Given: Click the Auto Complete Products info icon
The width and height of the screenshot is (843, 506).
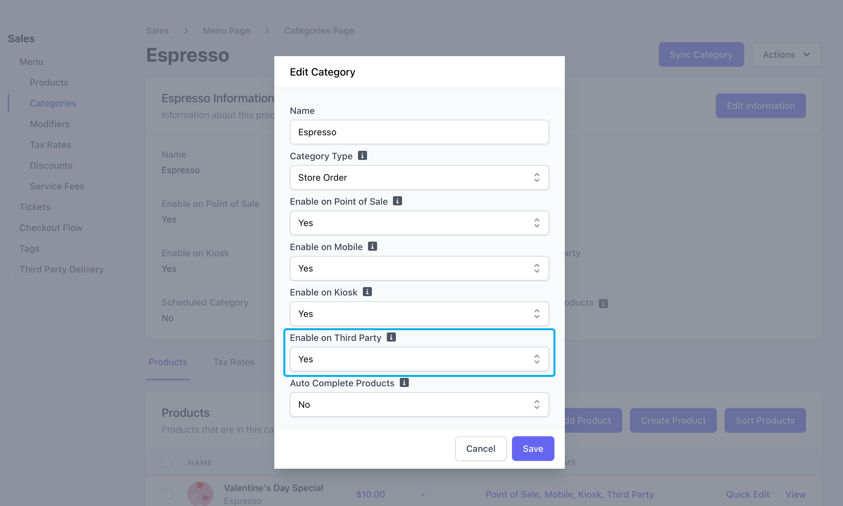Looking at the screenshot, I should point(404,382).
